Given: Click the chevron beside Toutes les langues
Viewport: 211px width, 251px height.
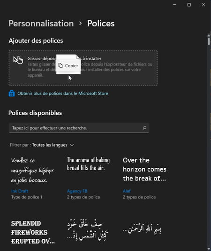Looking at the screenshot, I should pyautogui.click(x=72, y=145).
